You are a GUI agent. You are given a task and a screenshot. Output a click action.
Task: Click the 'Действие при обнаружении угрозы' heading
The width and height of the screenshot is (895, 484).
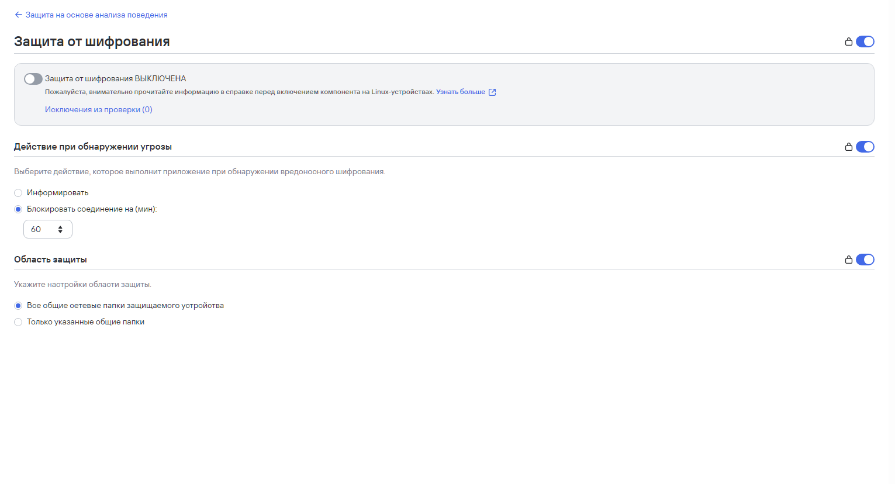(93, 147)
